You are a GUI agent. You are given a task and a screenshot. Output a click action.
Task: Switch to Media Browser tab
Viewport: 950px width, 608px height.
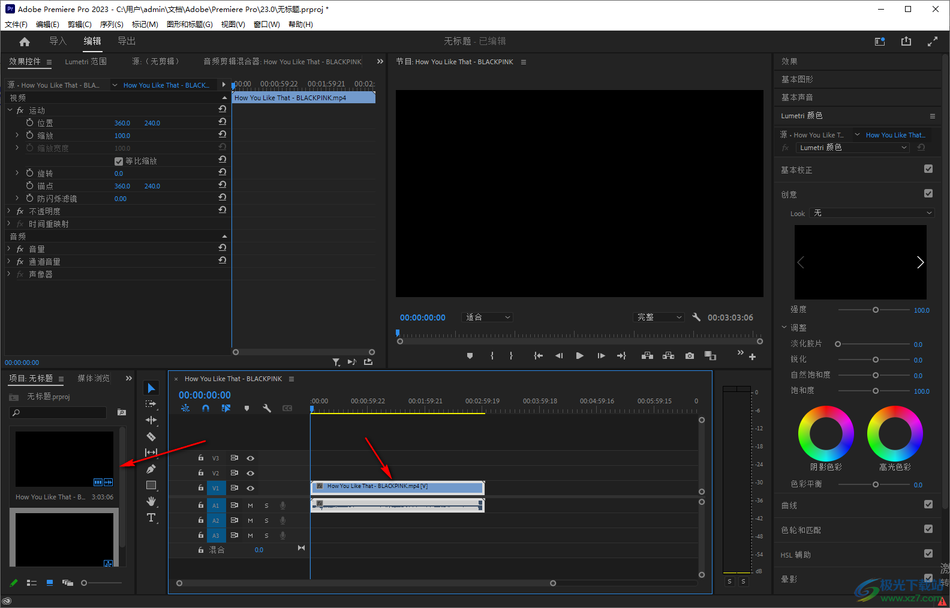[94, 378]
